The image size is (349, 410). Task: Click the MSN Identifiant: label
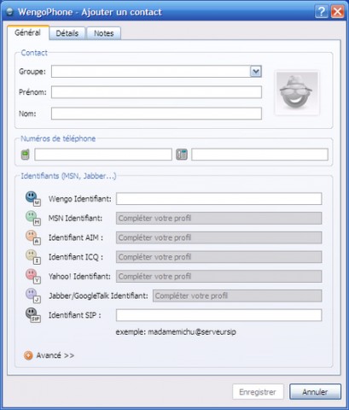[75, 219]
